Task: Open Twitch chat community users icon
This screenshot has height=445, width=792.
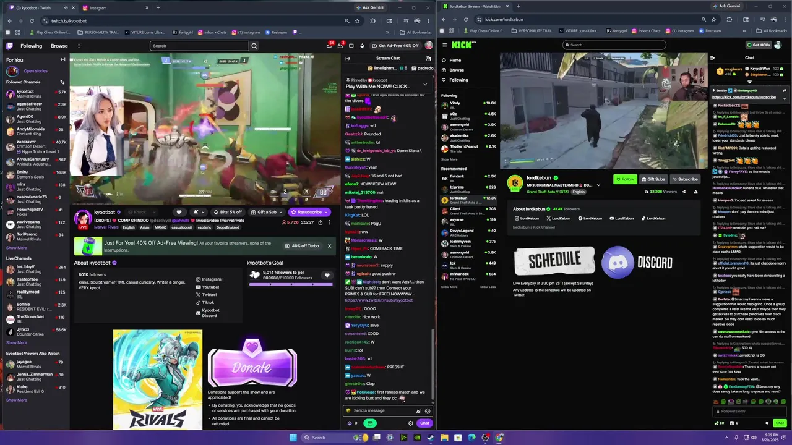Action: point(428,59)
